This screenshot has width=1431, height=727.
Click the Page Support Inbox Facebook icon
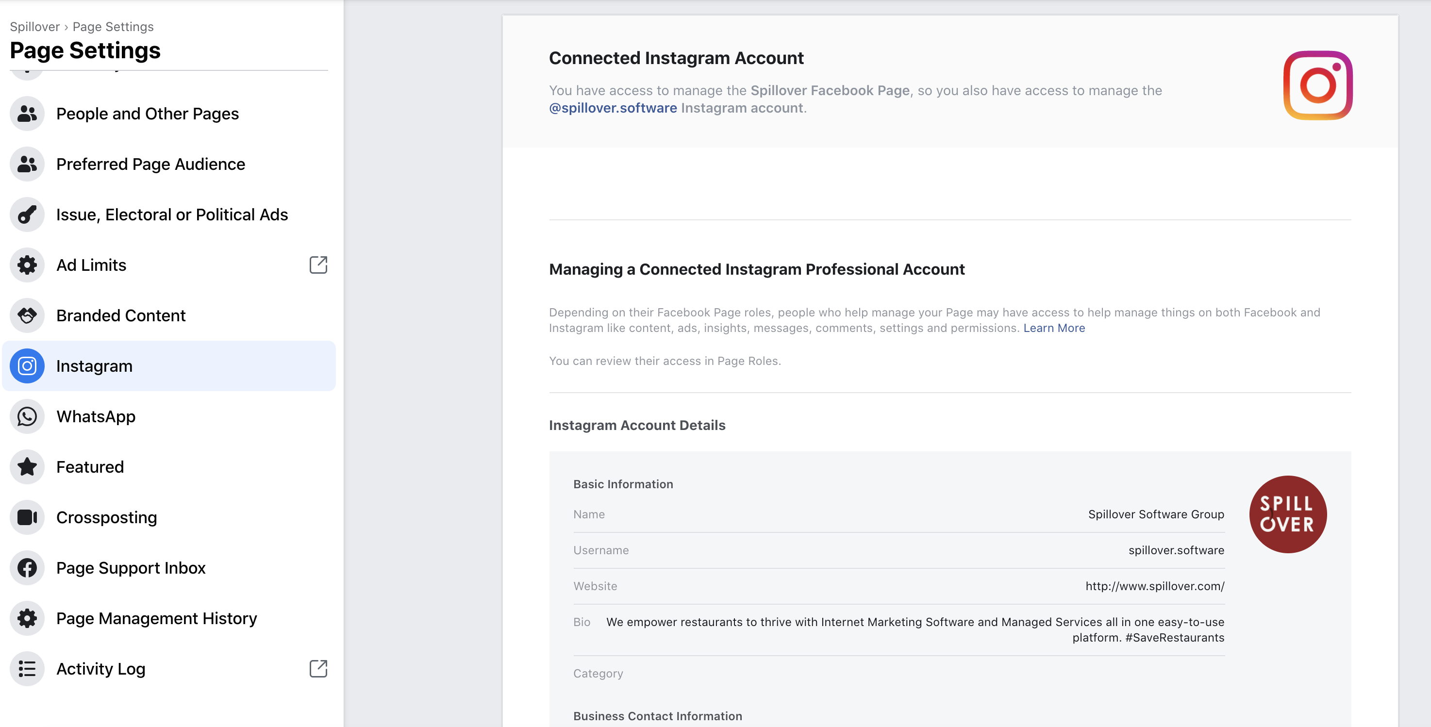27,568
